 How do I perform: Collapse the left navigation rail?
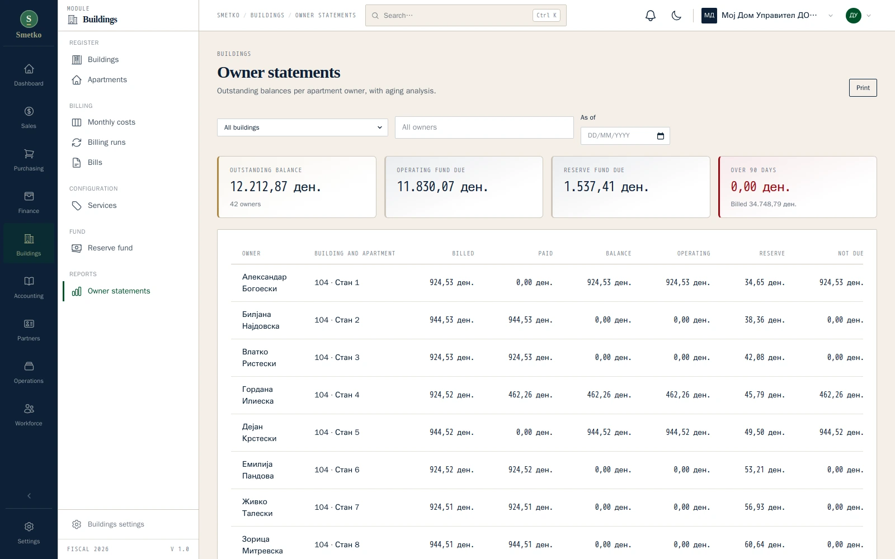coord(29,496)
